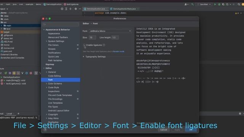
Task: Select Appearance in Preferences tree
Action: (54, 33)
